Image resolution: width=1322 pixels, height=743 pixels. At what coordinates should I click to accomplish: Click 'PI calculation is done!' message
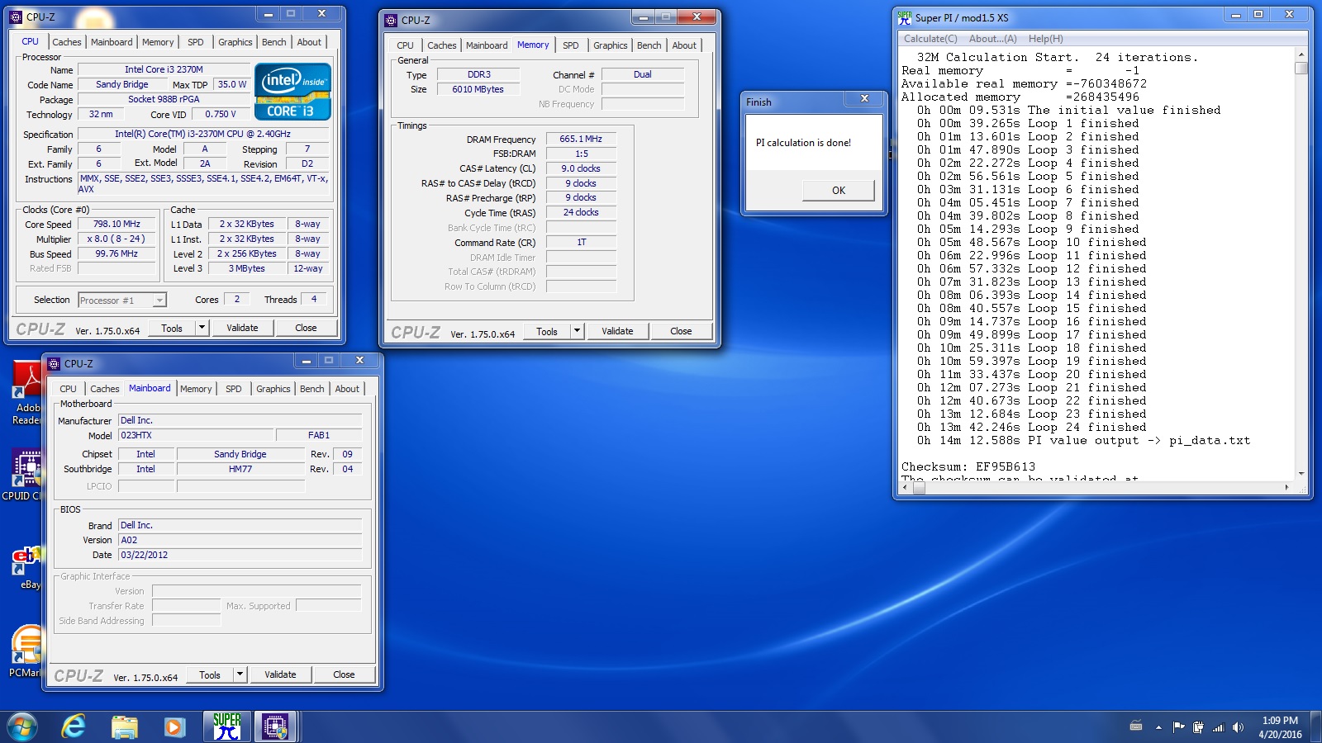803,143
